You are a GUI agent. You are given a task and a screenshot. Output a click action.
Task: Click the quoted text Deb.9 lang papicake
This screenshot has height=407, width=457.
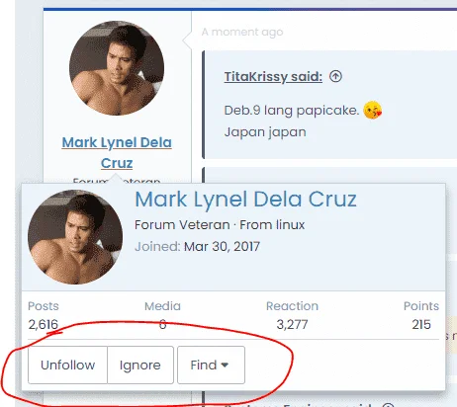[x=292, y=111]
